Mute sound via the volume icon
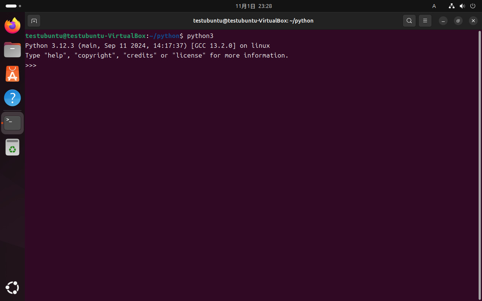The height and width of the screenshot is (301, 482). coord(462,6)
